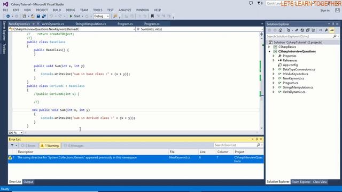Open the HELP menu
Viewport: 342px width, 192px height.
(x=157, y=10)
